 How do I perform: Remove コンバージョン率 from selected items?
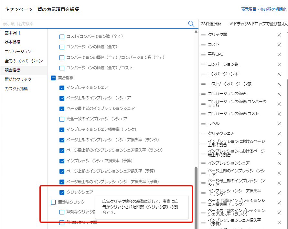click(x=279, y=74)
